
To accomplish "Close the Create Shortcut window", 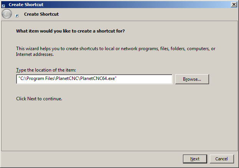I will [234, 4].
